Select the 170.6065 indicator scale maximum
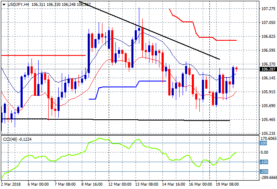This screenshot has height=189, width=277. (269, 139)
